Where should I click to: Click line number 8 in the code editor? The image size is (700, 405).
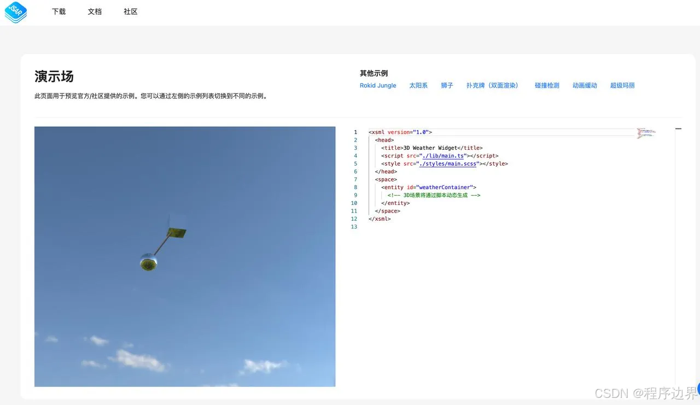click(x=355, y=187)
